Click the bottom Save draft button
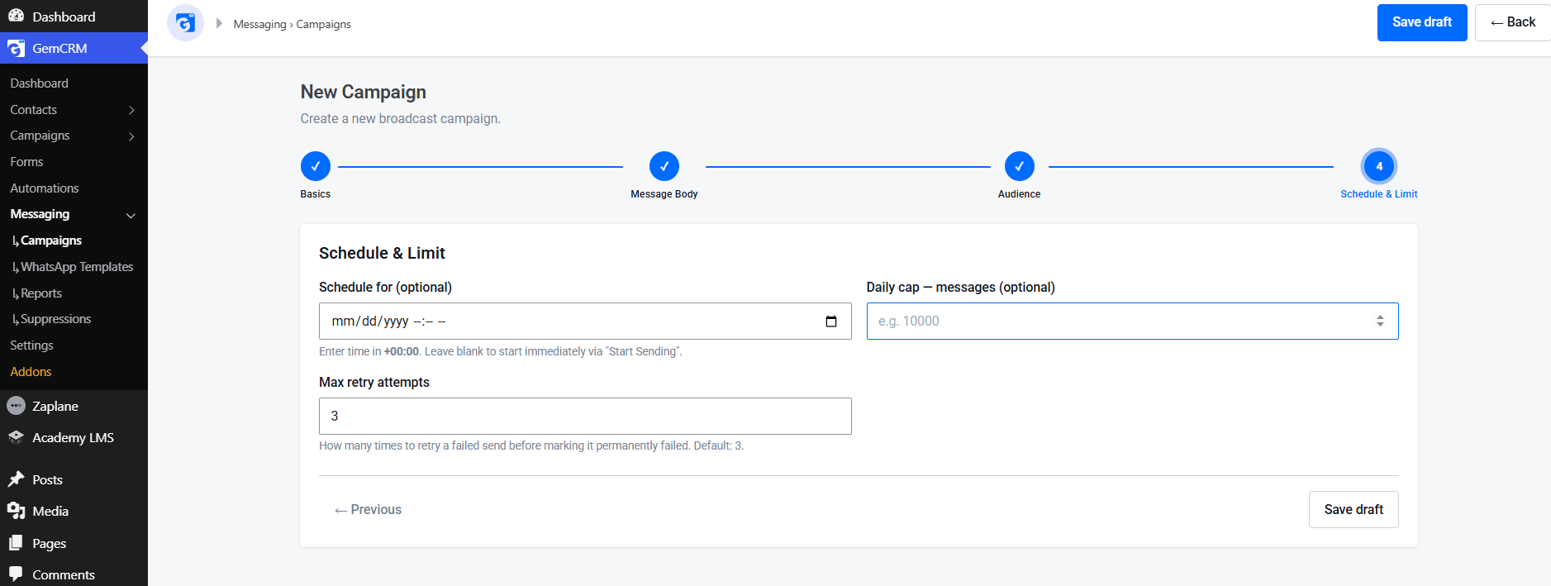Screen dimensions: 1551x586 click(1354, 510)
